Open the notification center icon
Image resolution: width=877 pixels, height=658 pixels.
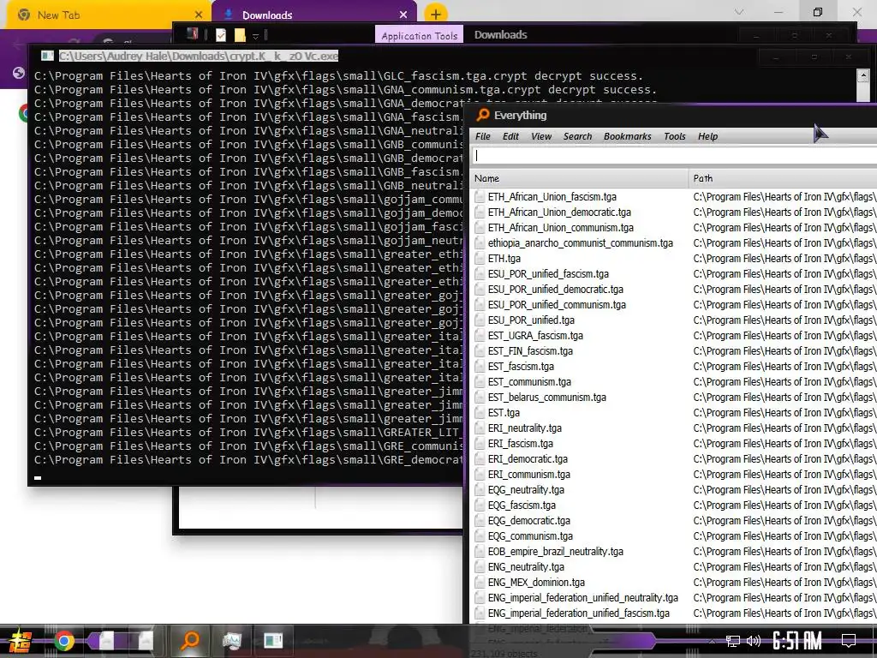coord(849,640)
